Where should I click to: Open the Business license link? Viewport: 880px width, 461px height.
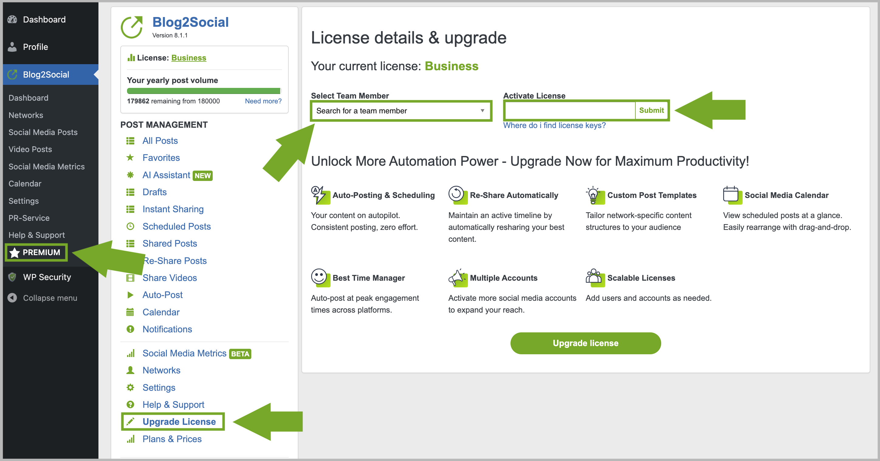(189, 58)
